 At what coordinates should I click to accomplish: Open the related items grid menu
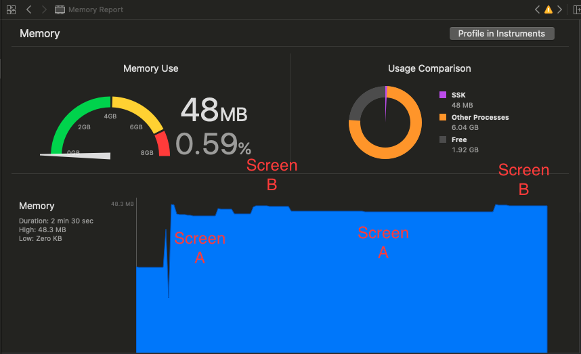tap(11, 10)
